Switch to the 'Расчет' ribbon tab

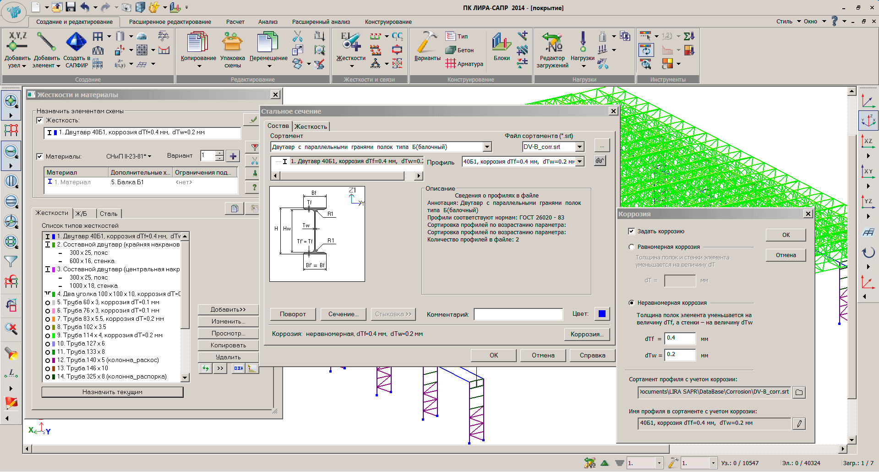(235, 22)
